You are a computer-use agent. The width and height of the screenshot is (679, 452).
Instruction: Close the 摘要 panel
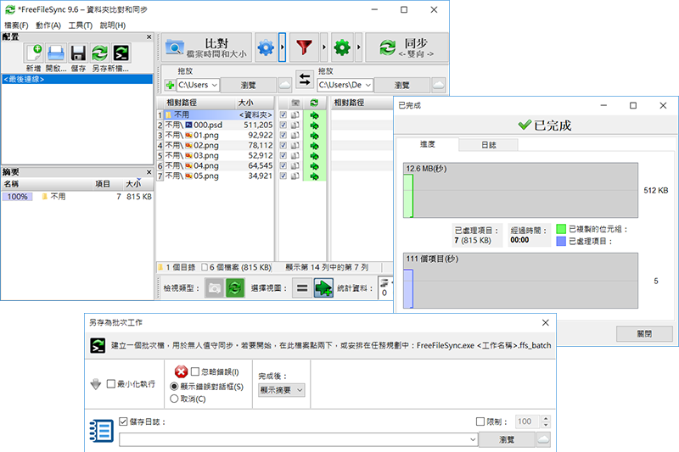point(149,172)
